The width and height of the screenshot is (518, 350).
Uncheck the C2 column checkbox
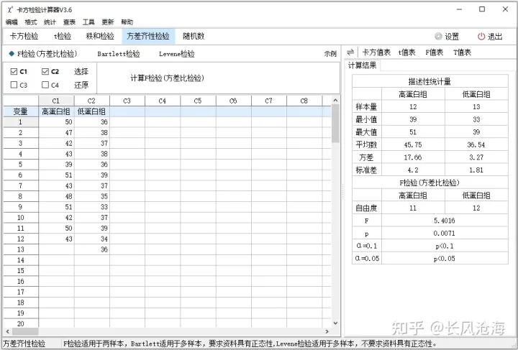(45, 71)
